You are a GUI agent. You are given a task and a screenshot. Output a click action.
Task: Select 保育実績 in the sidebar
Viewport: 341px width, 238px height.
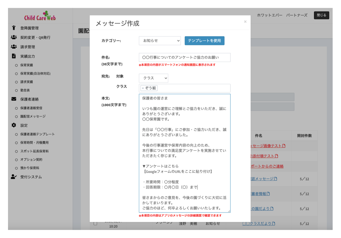tap(26, 65)
